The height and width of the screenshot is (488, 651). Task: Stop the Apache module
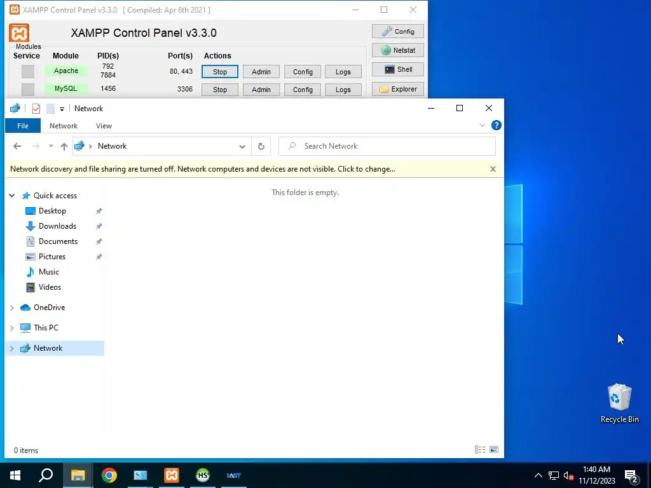[219, 72]
